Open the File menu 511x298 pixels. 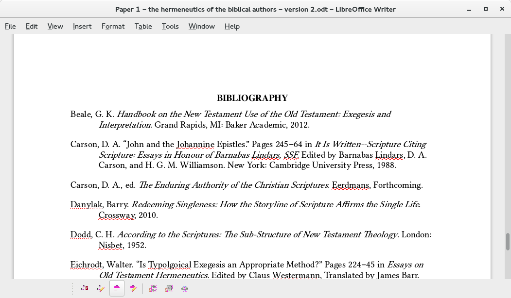[10, 26]
